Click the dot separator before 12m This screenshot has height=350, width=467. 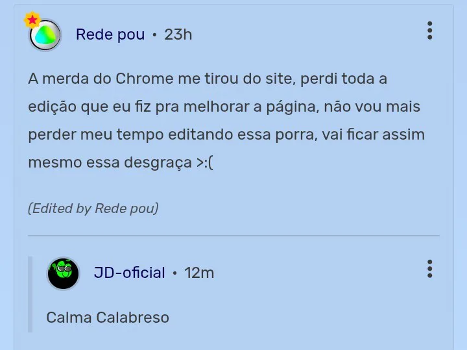(x=175, y=273)
